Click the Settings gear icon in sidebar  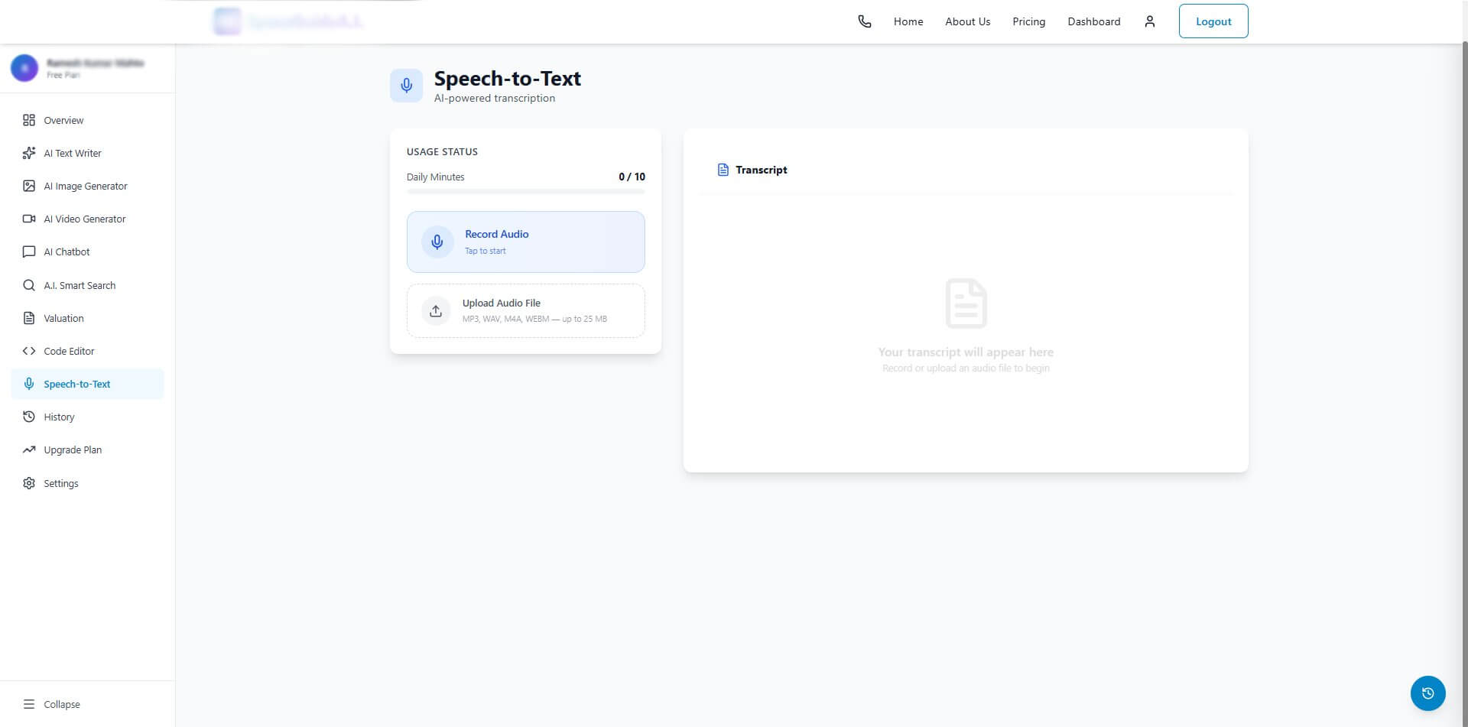coord(29,483)
